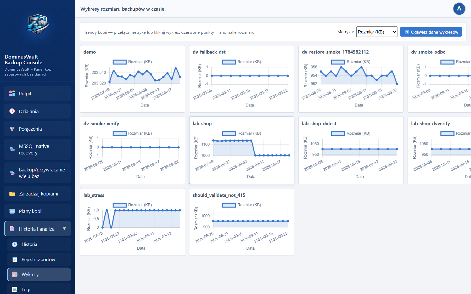The width and height of the screenshot is (471, 294).
Task: Click the lab_shop_dvverify chart title
Action: 430,124
